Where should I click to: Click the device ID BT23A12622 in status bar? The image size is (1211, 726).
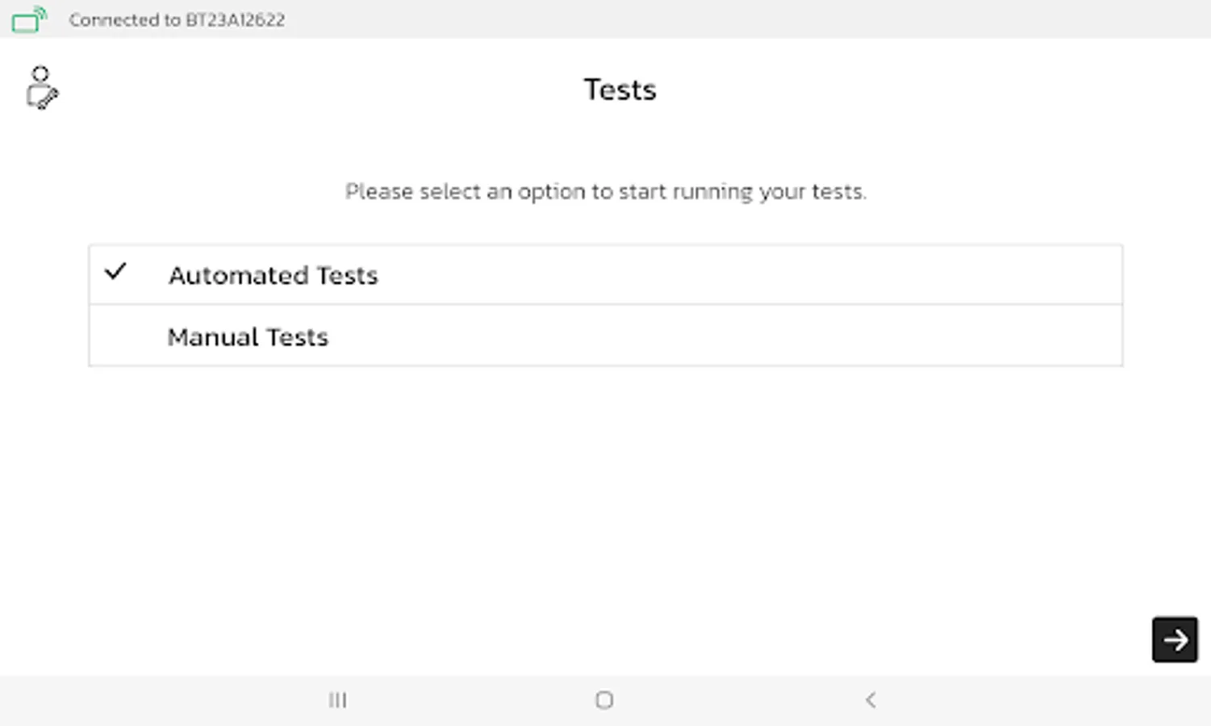(x=235, y=20)
